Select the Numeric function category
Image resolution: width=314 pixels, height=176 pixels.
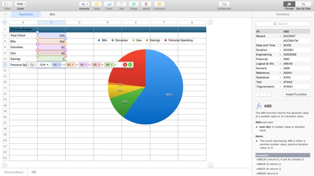(269, 68)
